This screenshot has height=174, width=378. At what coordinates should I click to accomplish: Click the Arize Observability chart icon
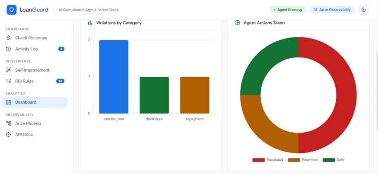[315, 10]
